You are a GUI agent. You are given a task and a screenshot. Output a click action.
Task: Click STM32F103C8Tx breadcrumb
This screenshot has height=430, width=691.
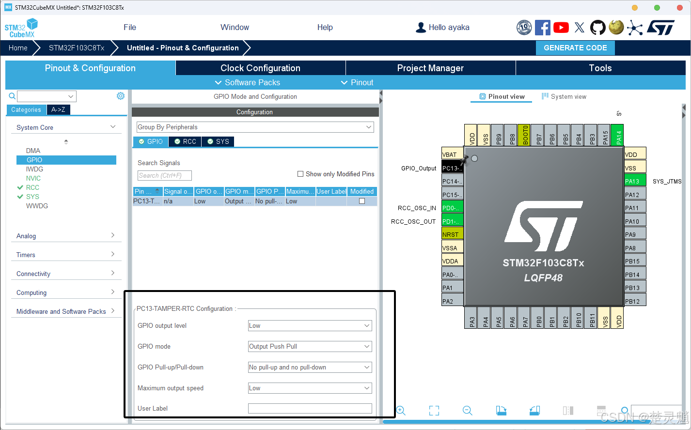pos(77,48)
